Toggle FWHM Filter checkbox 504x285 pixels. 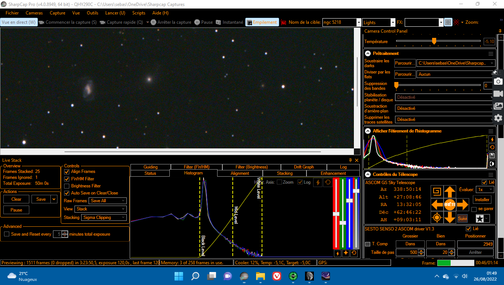coord(67,179)
